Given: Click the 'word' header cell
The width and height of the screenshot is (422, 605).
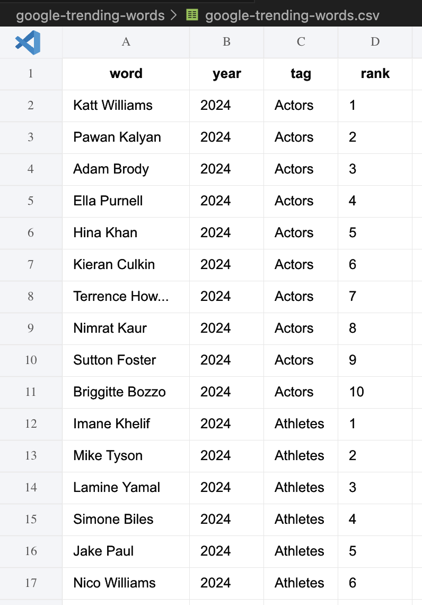Looking at the screenshot, I should 126,74.
